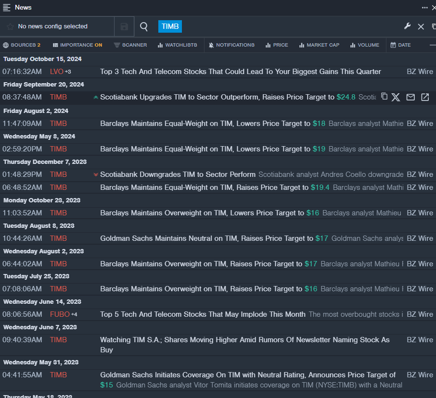
Task: Click TIMB ticker on the 01:48:29PM row
Action: pos(58,174)
